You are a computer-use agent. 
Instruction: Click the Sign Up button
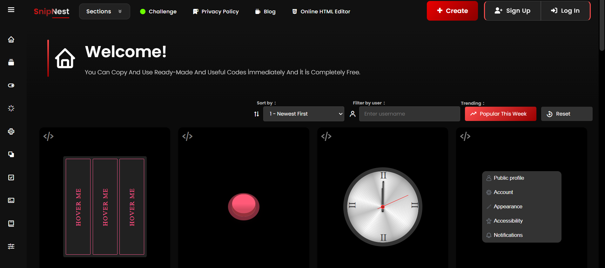pyautogui.click(x=512, y=11)
